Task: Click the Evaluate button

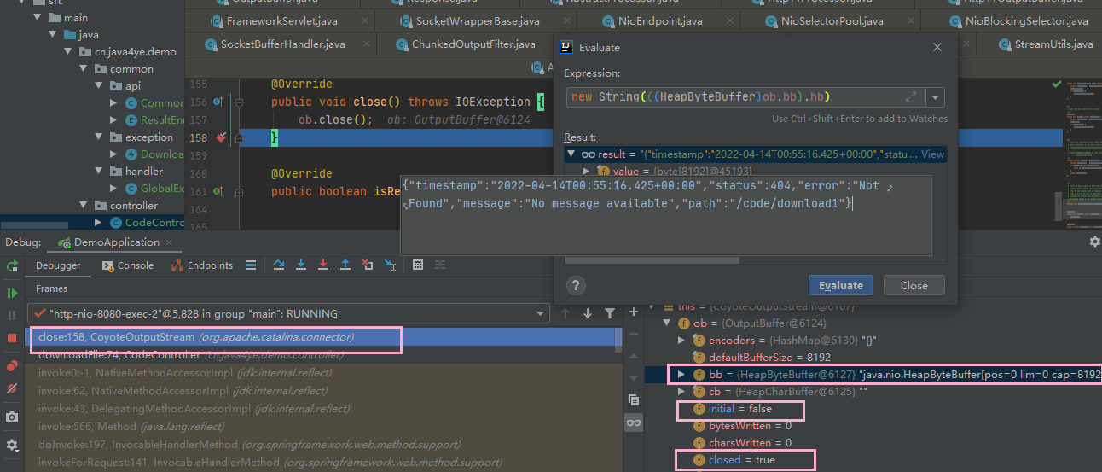Action: point(841,285)
